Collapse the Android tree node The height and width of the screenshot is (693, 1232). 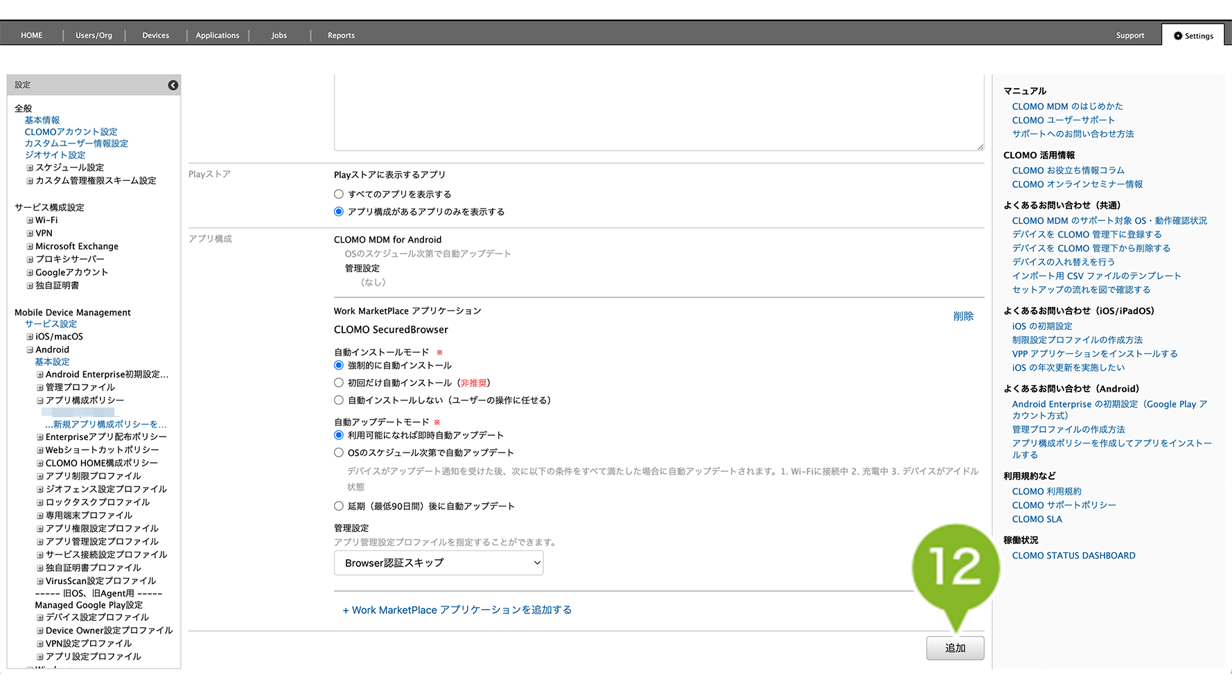point(30,350)
